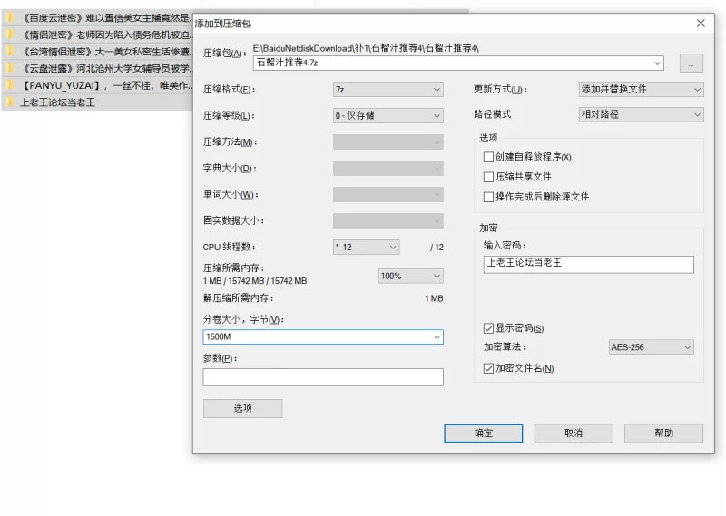Click 更新方式(U) label
The height and width of the screenshot is (516, 726).
500,89
